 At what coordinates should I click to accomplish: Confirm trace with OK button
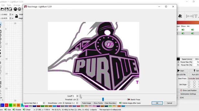157,103
